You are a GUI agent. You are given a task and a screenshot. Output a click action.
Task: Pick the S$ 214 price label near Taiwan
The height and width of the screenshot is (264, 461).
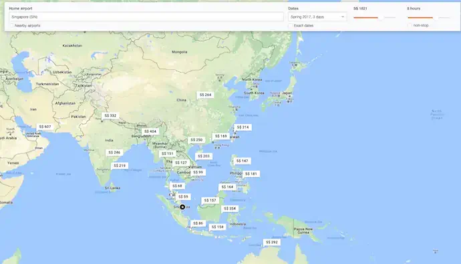click(x=243, y=127)
